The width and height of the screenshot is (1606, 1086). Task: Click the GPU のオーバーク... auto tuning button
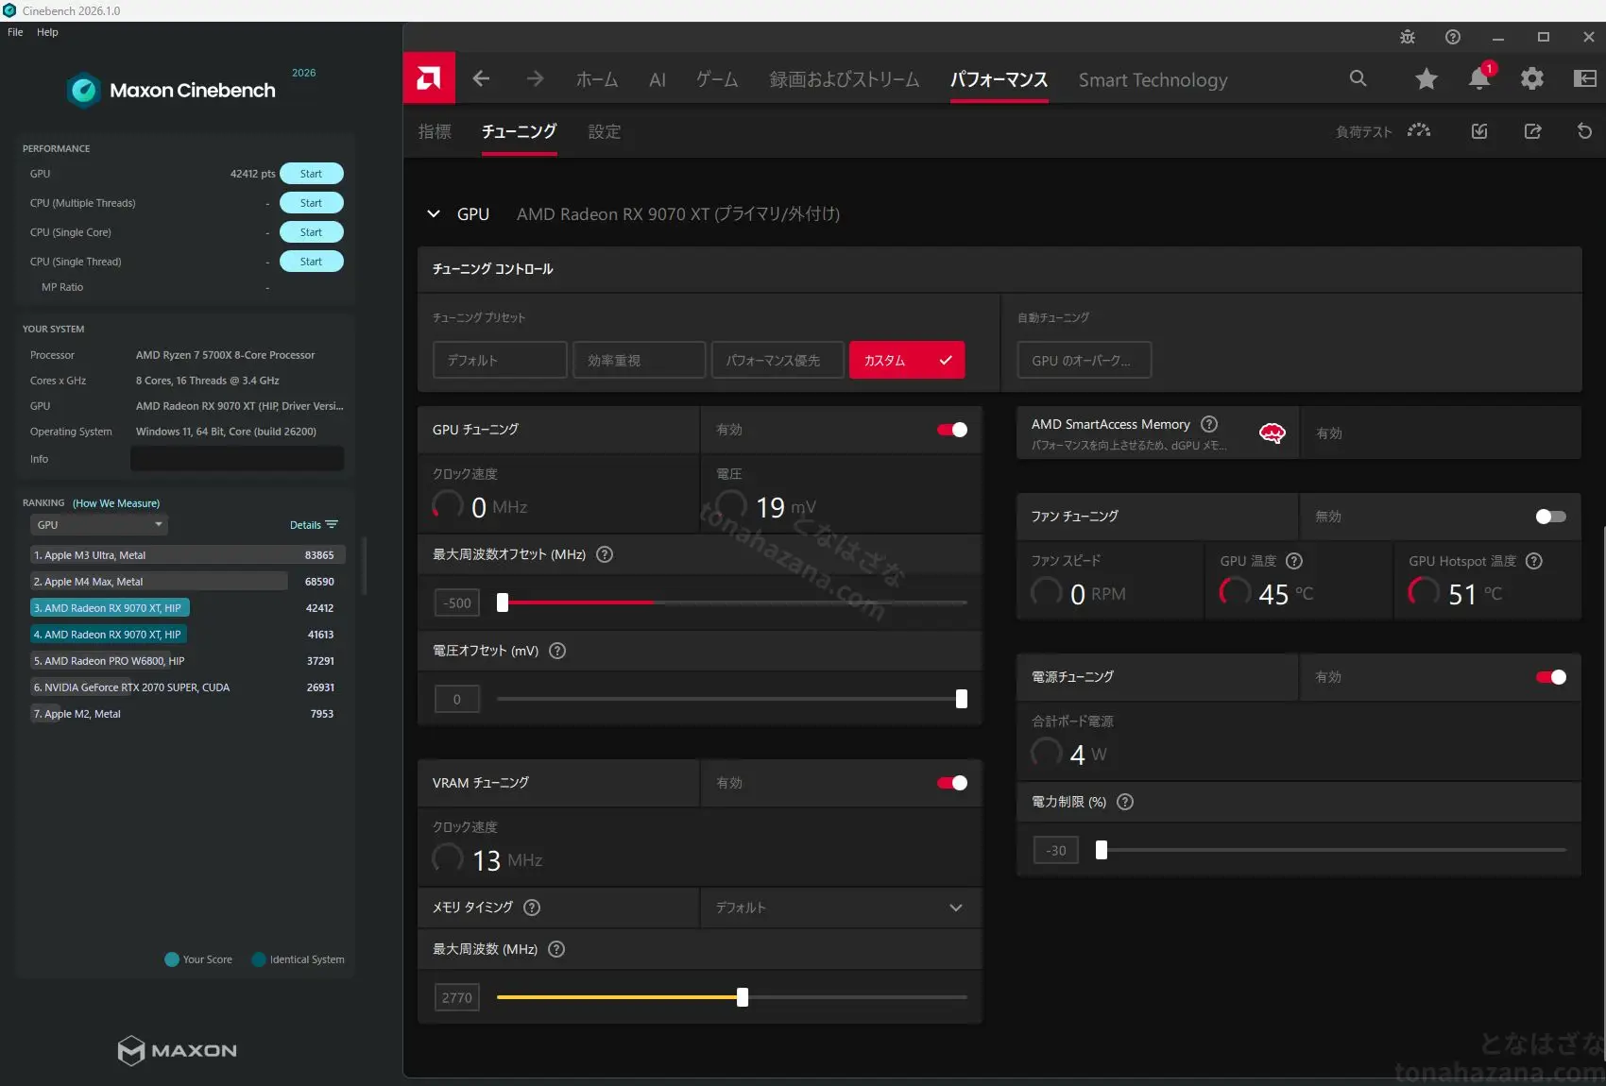click(1084, 360)
